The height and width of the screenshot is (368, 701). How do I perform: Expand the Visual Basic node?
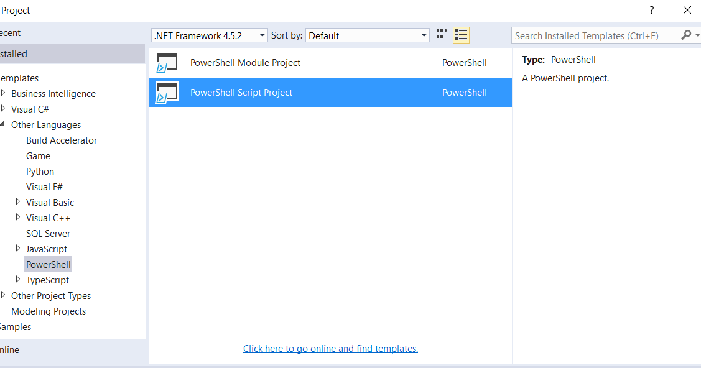[x=18, y=202]
